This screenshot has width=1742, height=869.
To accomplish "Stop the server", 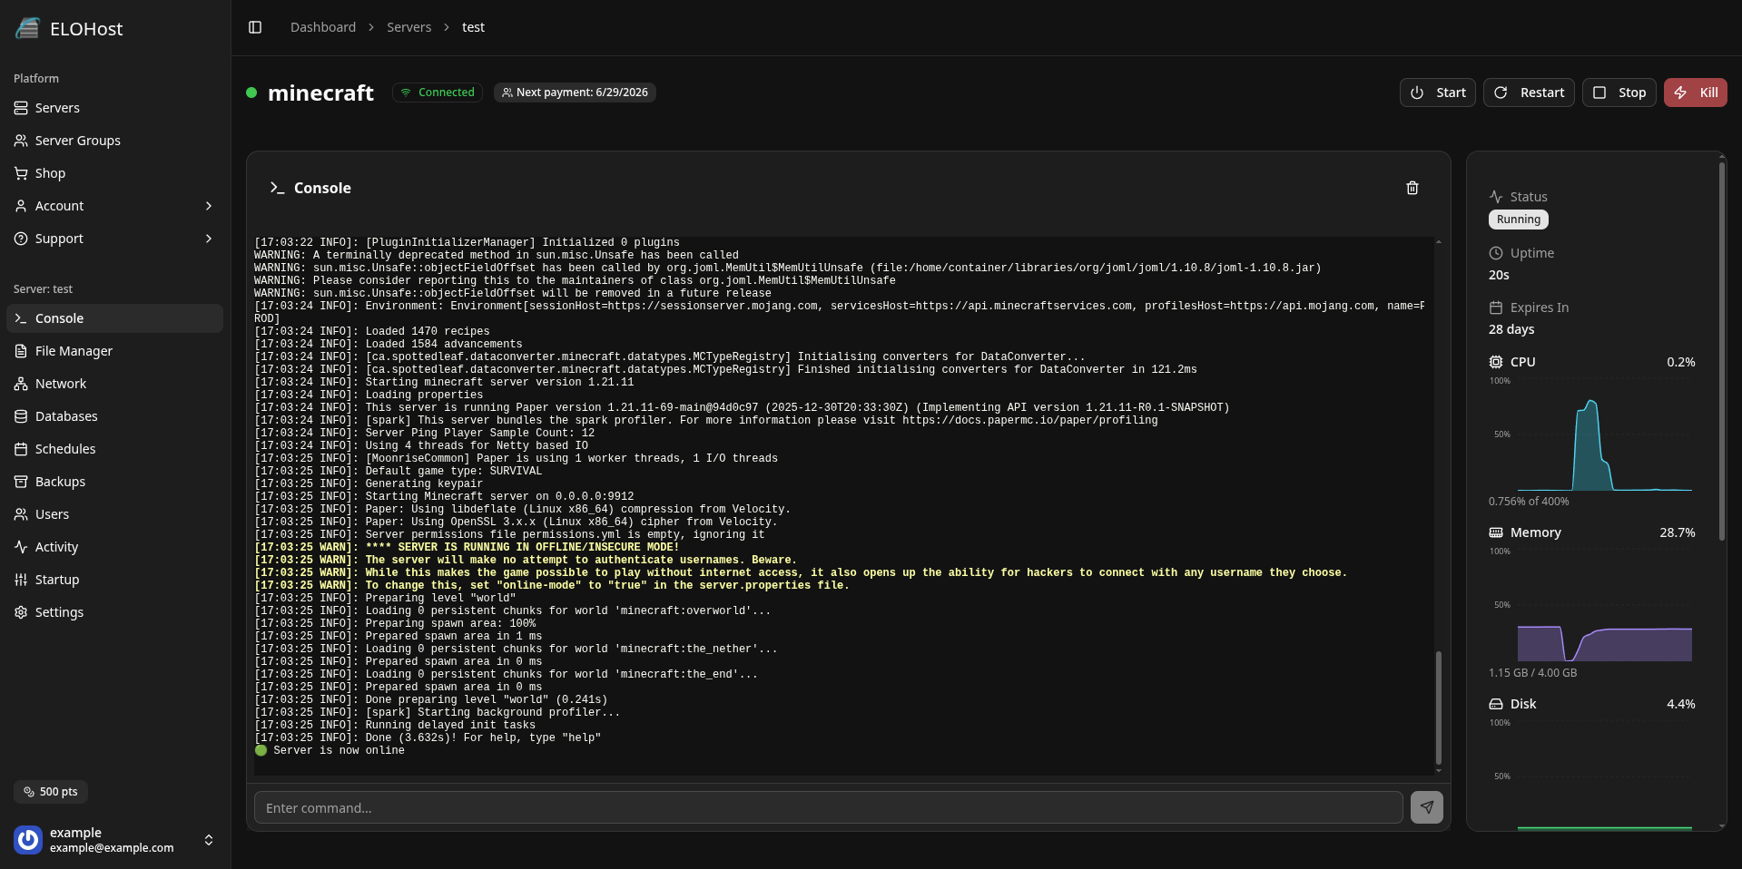I will pyautogui.click(x=1619, y=93).
